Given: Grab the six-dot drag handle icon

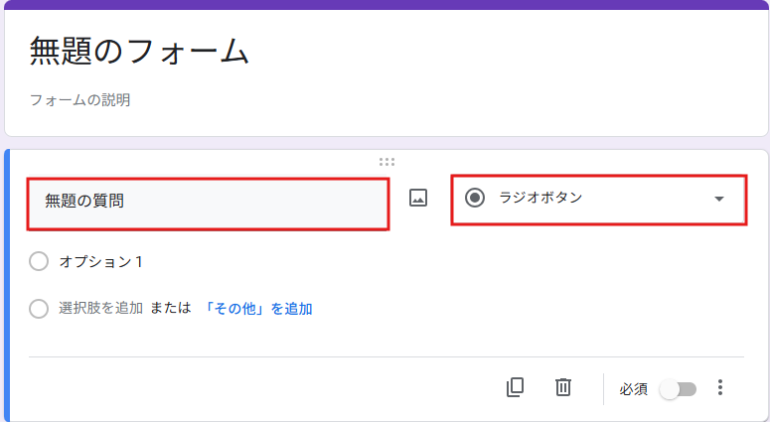Looking at the screenshot, I should point(386,162).
